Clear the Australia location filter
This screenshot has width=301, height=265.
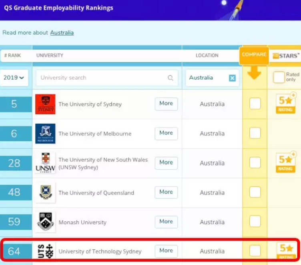click(232, 78)
